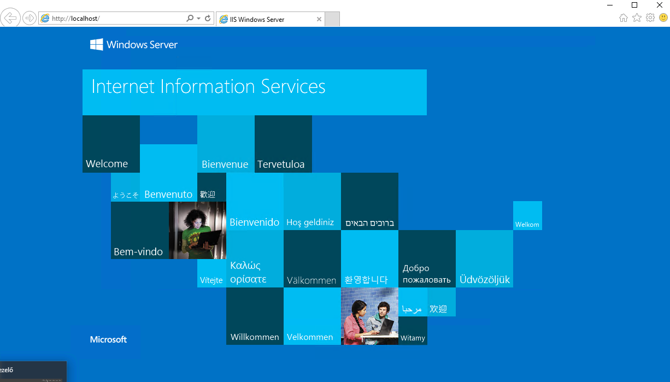Click the search magnifier icon in address bar
Viewport: 670px width, 382px height.
tap(190, 19)
